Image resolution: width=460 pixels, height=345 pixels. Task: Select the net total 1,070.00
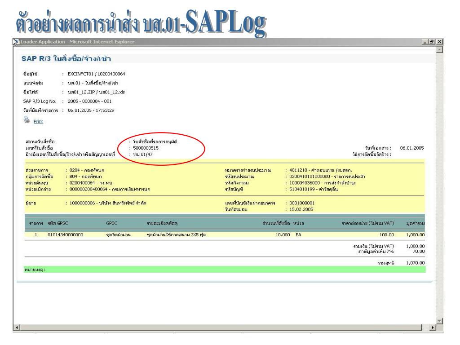(415, 263)
